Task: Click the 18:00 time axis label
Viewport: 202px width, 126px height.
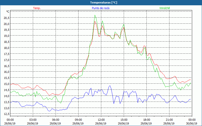Action: click(x=147, y=120)
